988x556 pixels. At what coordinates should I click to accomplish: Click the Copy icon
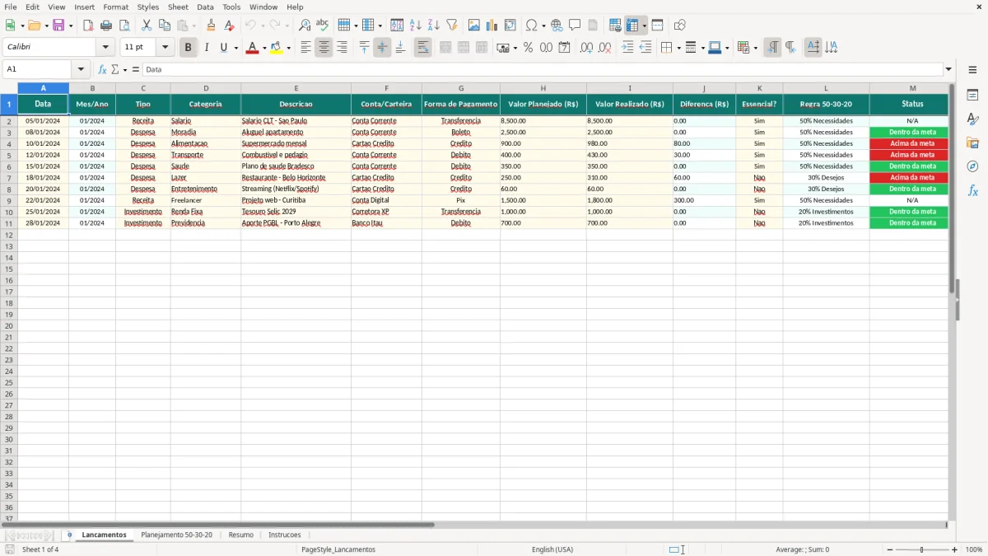(x=165, y=26)
